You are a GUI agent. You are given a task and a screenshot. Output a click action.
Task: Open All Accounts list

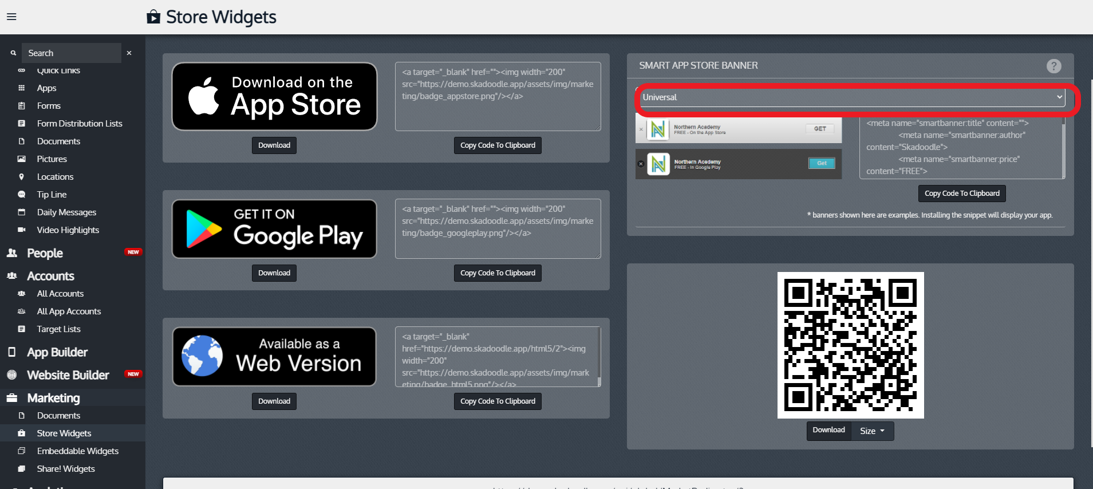[60, 294]
